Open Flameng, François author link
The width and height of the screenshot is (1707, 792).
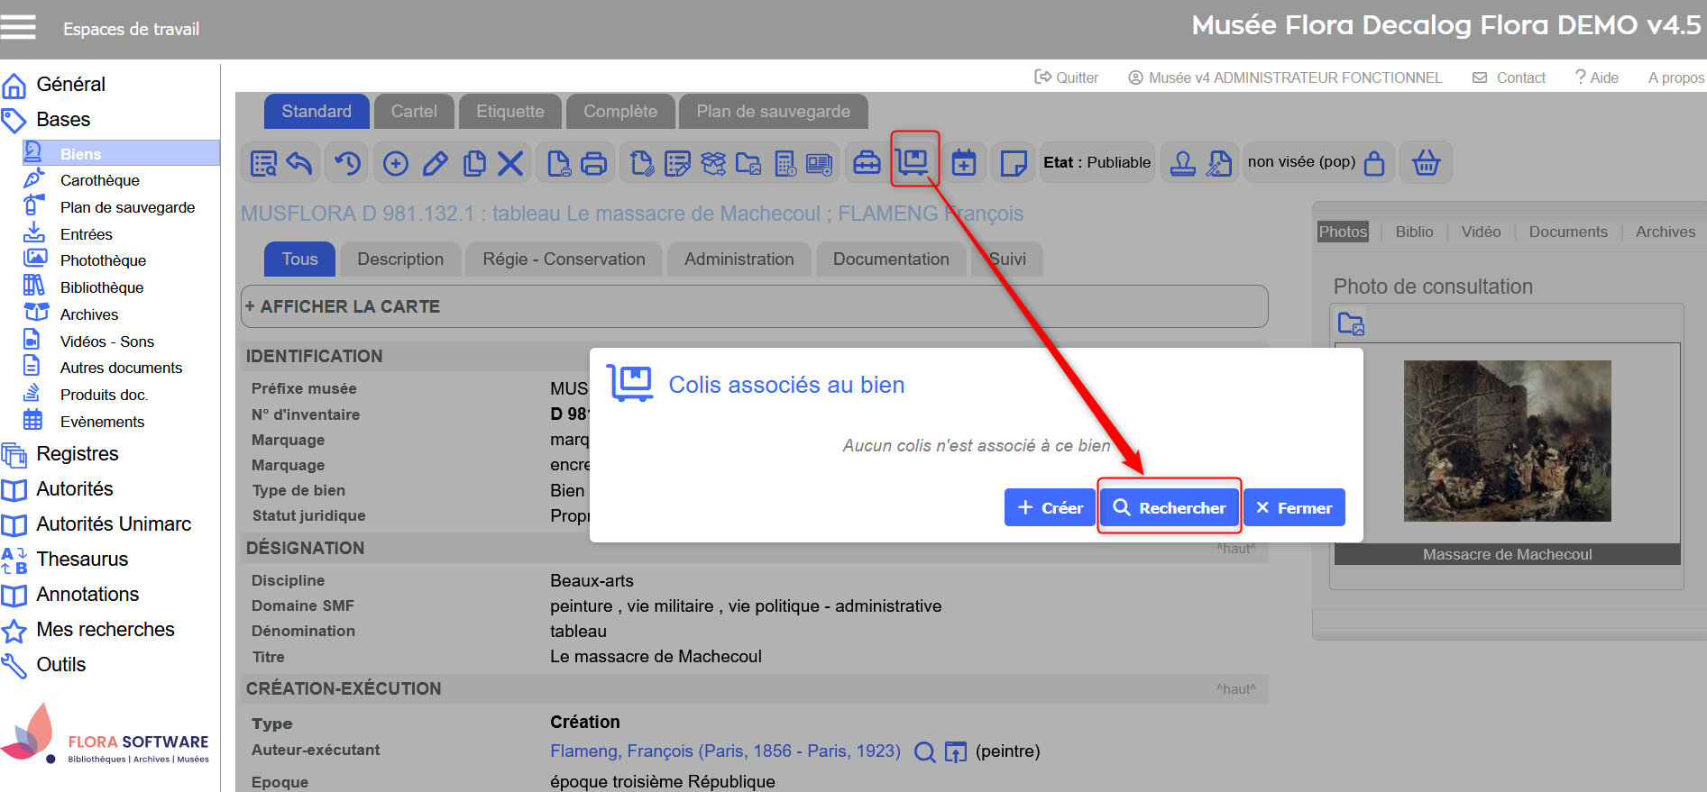tap(725, 751)
